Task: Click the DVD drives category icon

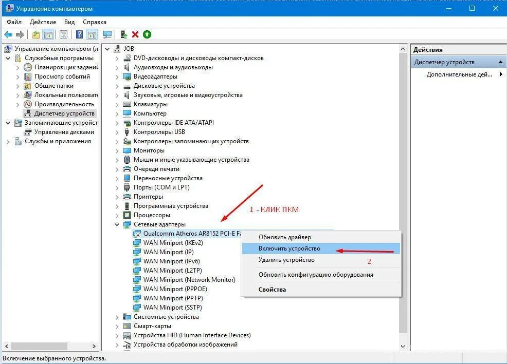Action: click(127, 58)
